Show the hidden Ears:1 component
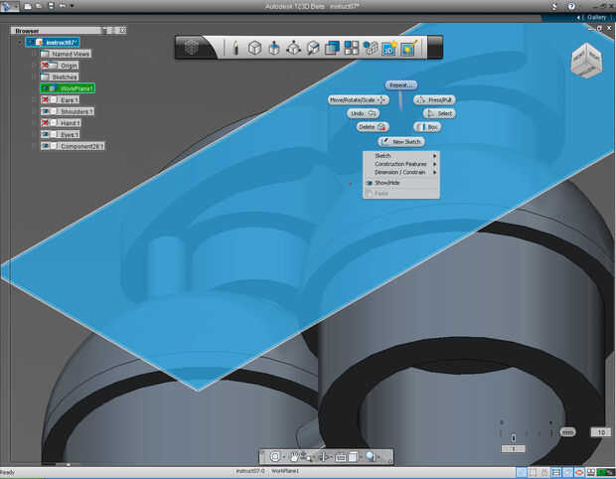616x479 pixels. (45, 99)
